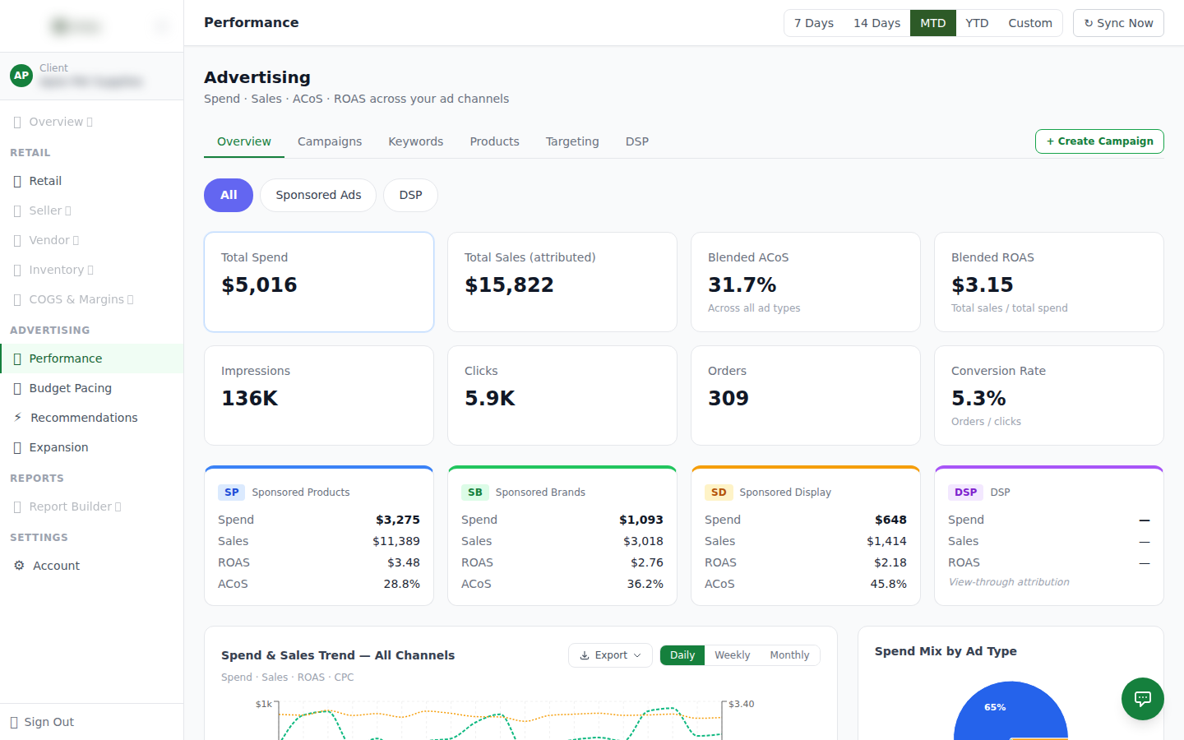Switch date range to YTD
Screen dimensions: 1184x740
pyautogui.click(x=977, y=23)
